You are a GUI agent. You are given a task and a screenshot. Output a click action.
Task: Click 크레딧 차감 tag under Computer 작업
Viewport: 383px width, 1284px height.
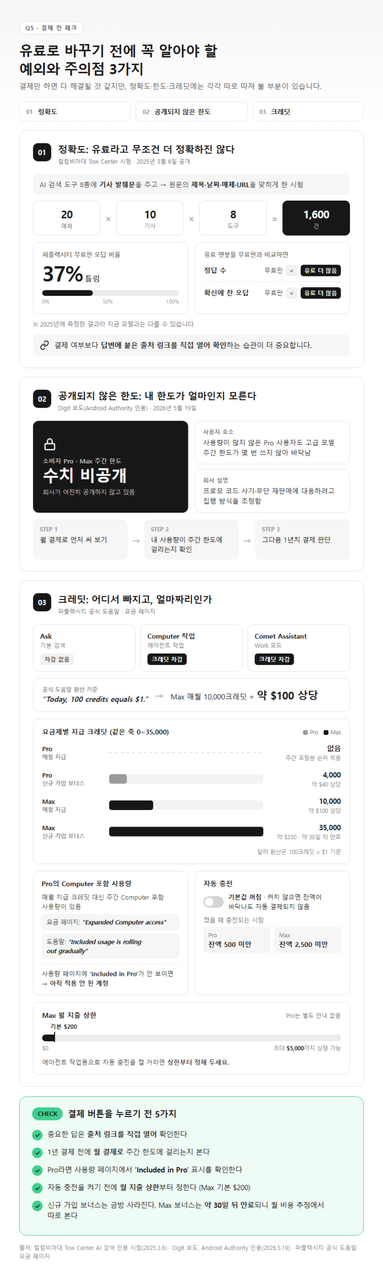[x=167, y=659]
